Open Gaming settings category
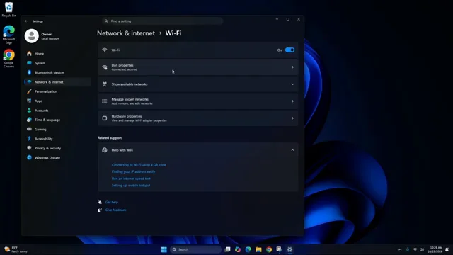 (57, 129)
